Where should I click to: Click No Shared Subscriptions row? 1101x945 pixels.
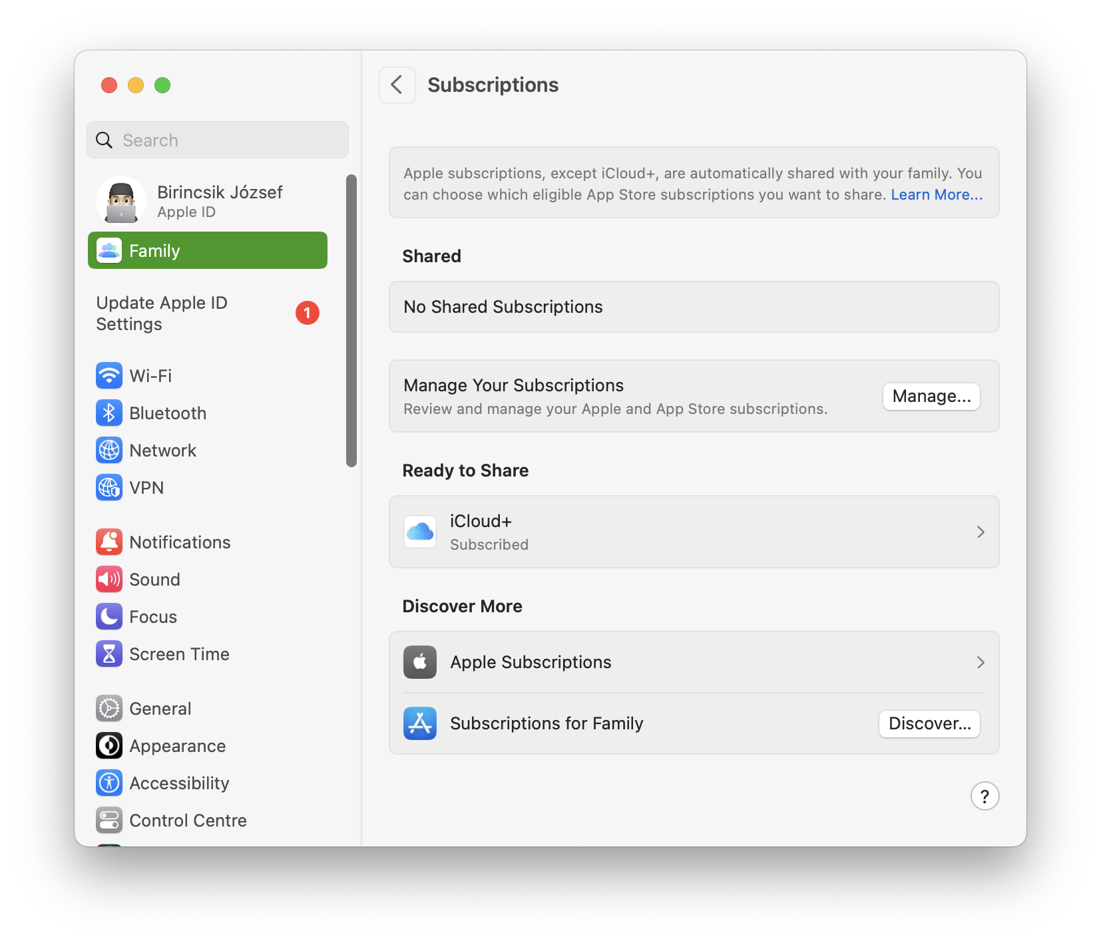point(694,307)
